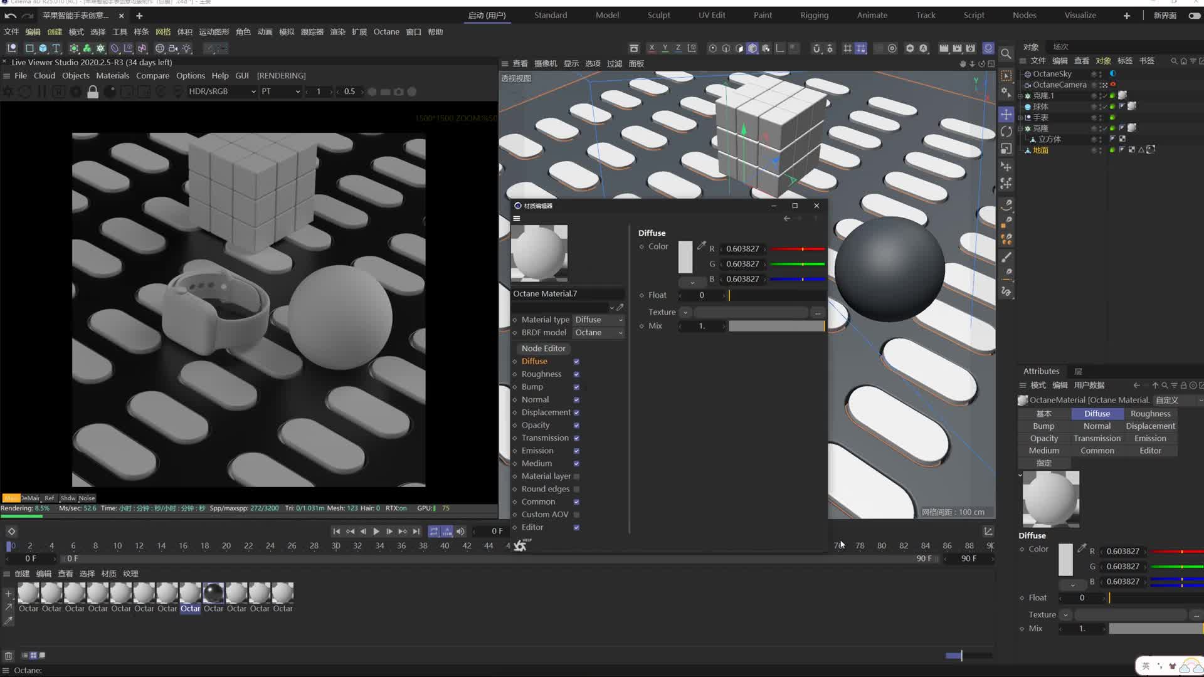Adjust the Mix slider in material editor
This screenshot has height=677, width=1204.
click(x=776, y=326)
